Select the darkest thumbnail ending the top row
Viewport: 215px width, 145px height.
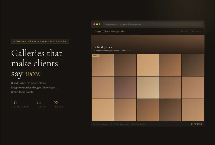[193, 65]
